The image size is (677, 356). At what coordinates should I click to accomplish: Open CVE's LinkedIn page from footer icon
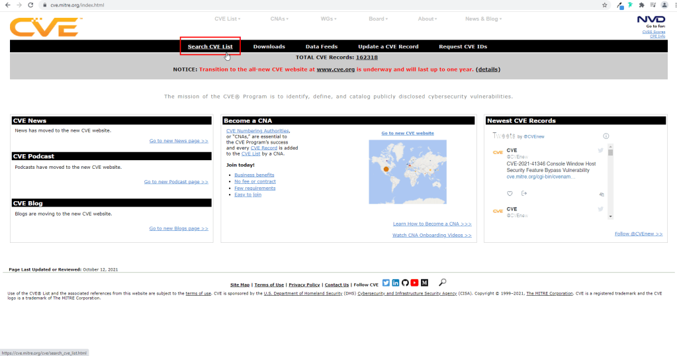[x=396, y=283]
